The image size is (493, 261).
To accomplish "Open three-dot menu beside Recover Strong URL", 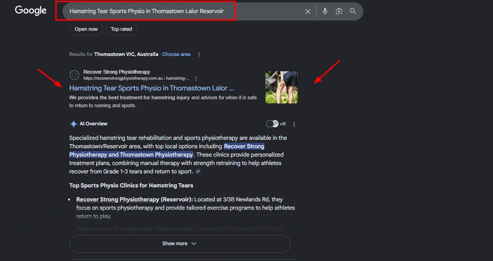I will [196, 78].
